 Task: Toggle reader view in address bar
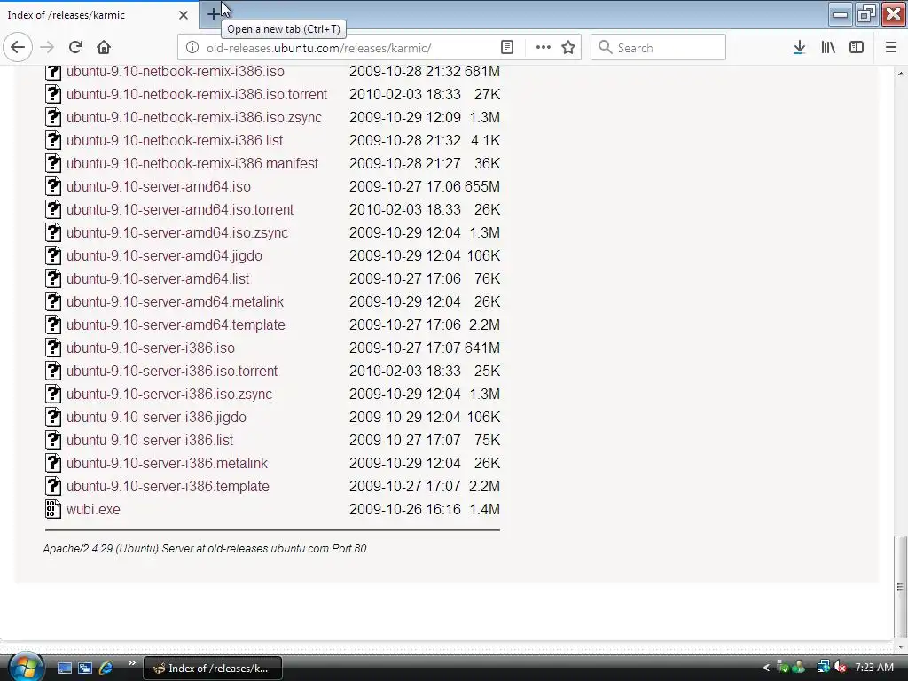pos(507,48)
